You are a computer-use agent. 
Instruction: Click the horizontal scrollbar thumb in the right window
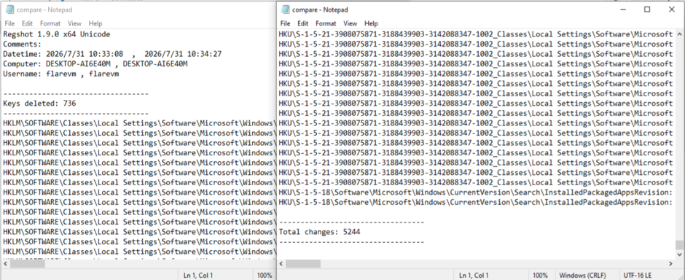point(303,264)
